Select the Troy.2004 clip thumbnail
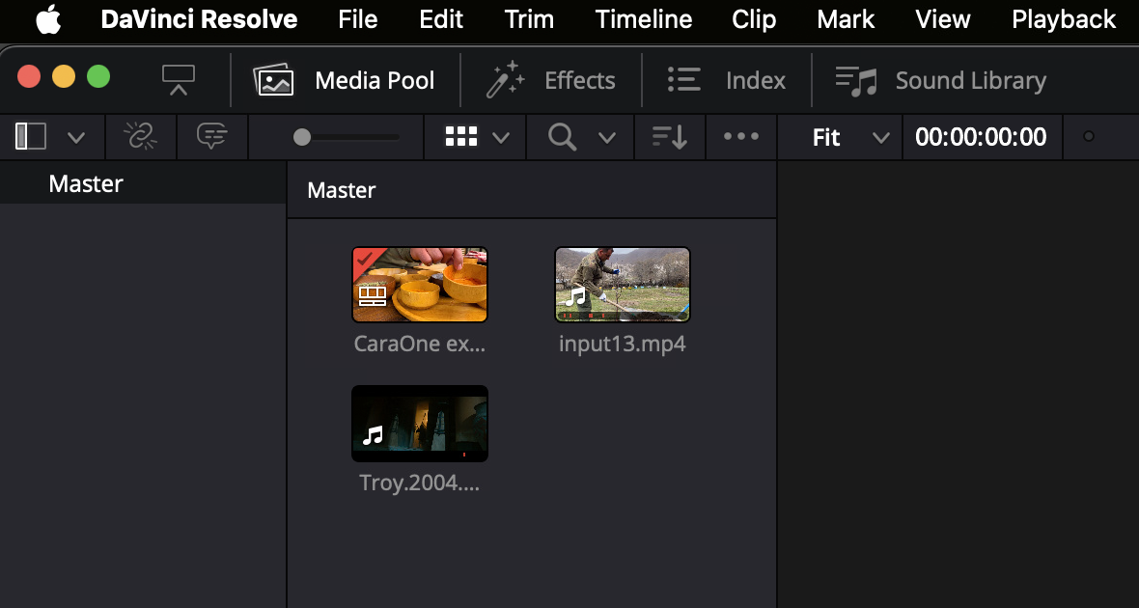Screen dimensions: 1139x608 (x=420, y=424)
